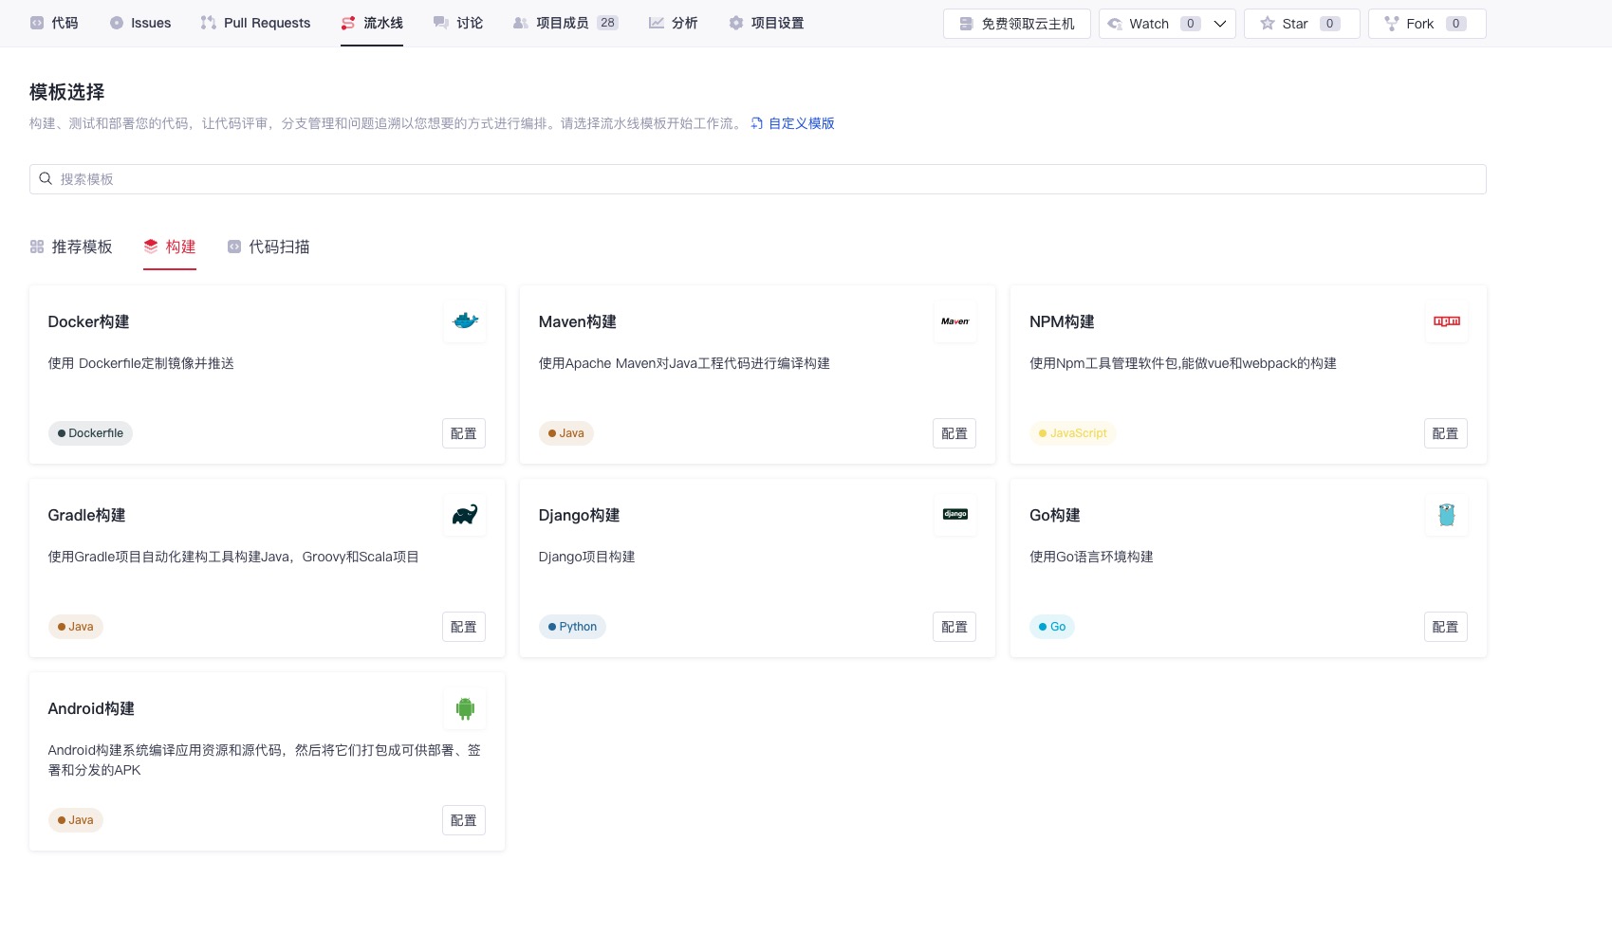Expand the Watch dropdown arrow
Screen dimensions: 1612x952
(x=1220, y=24)
